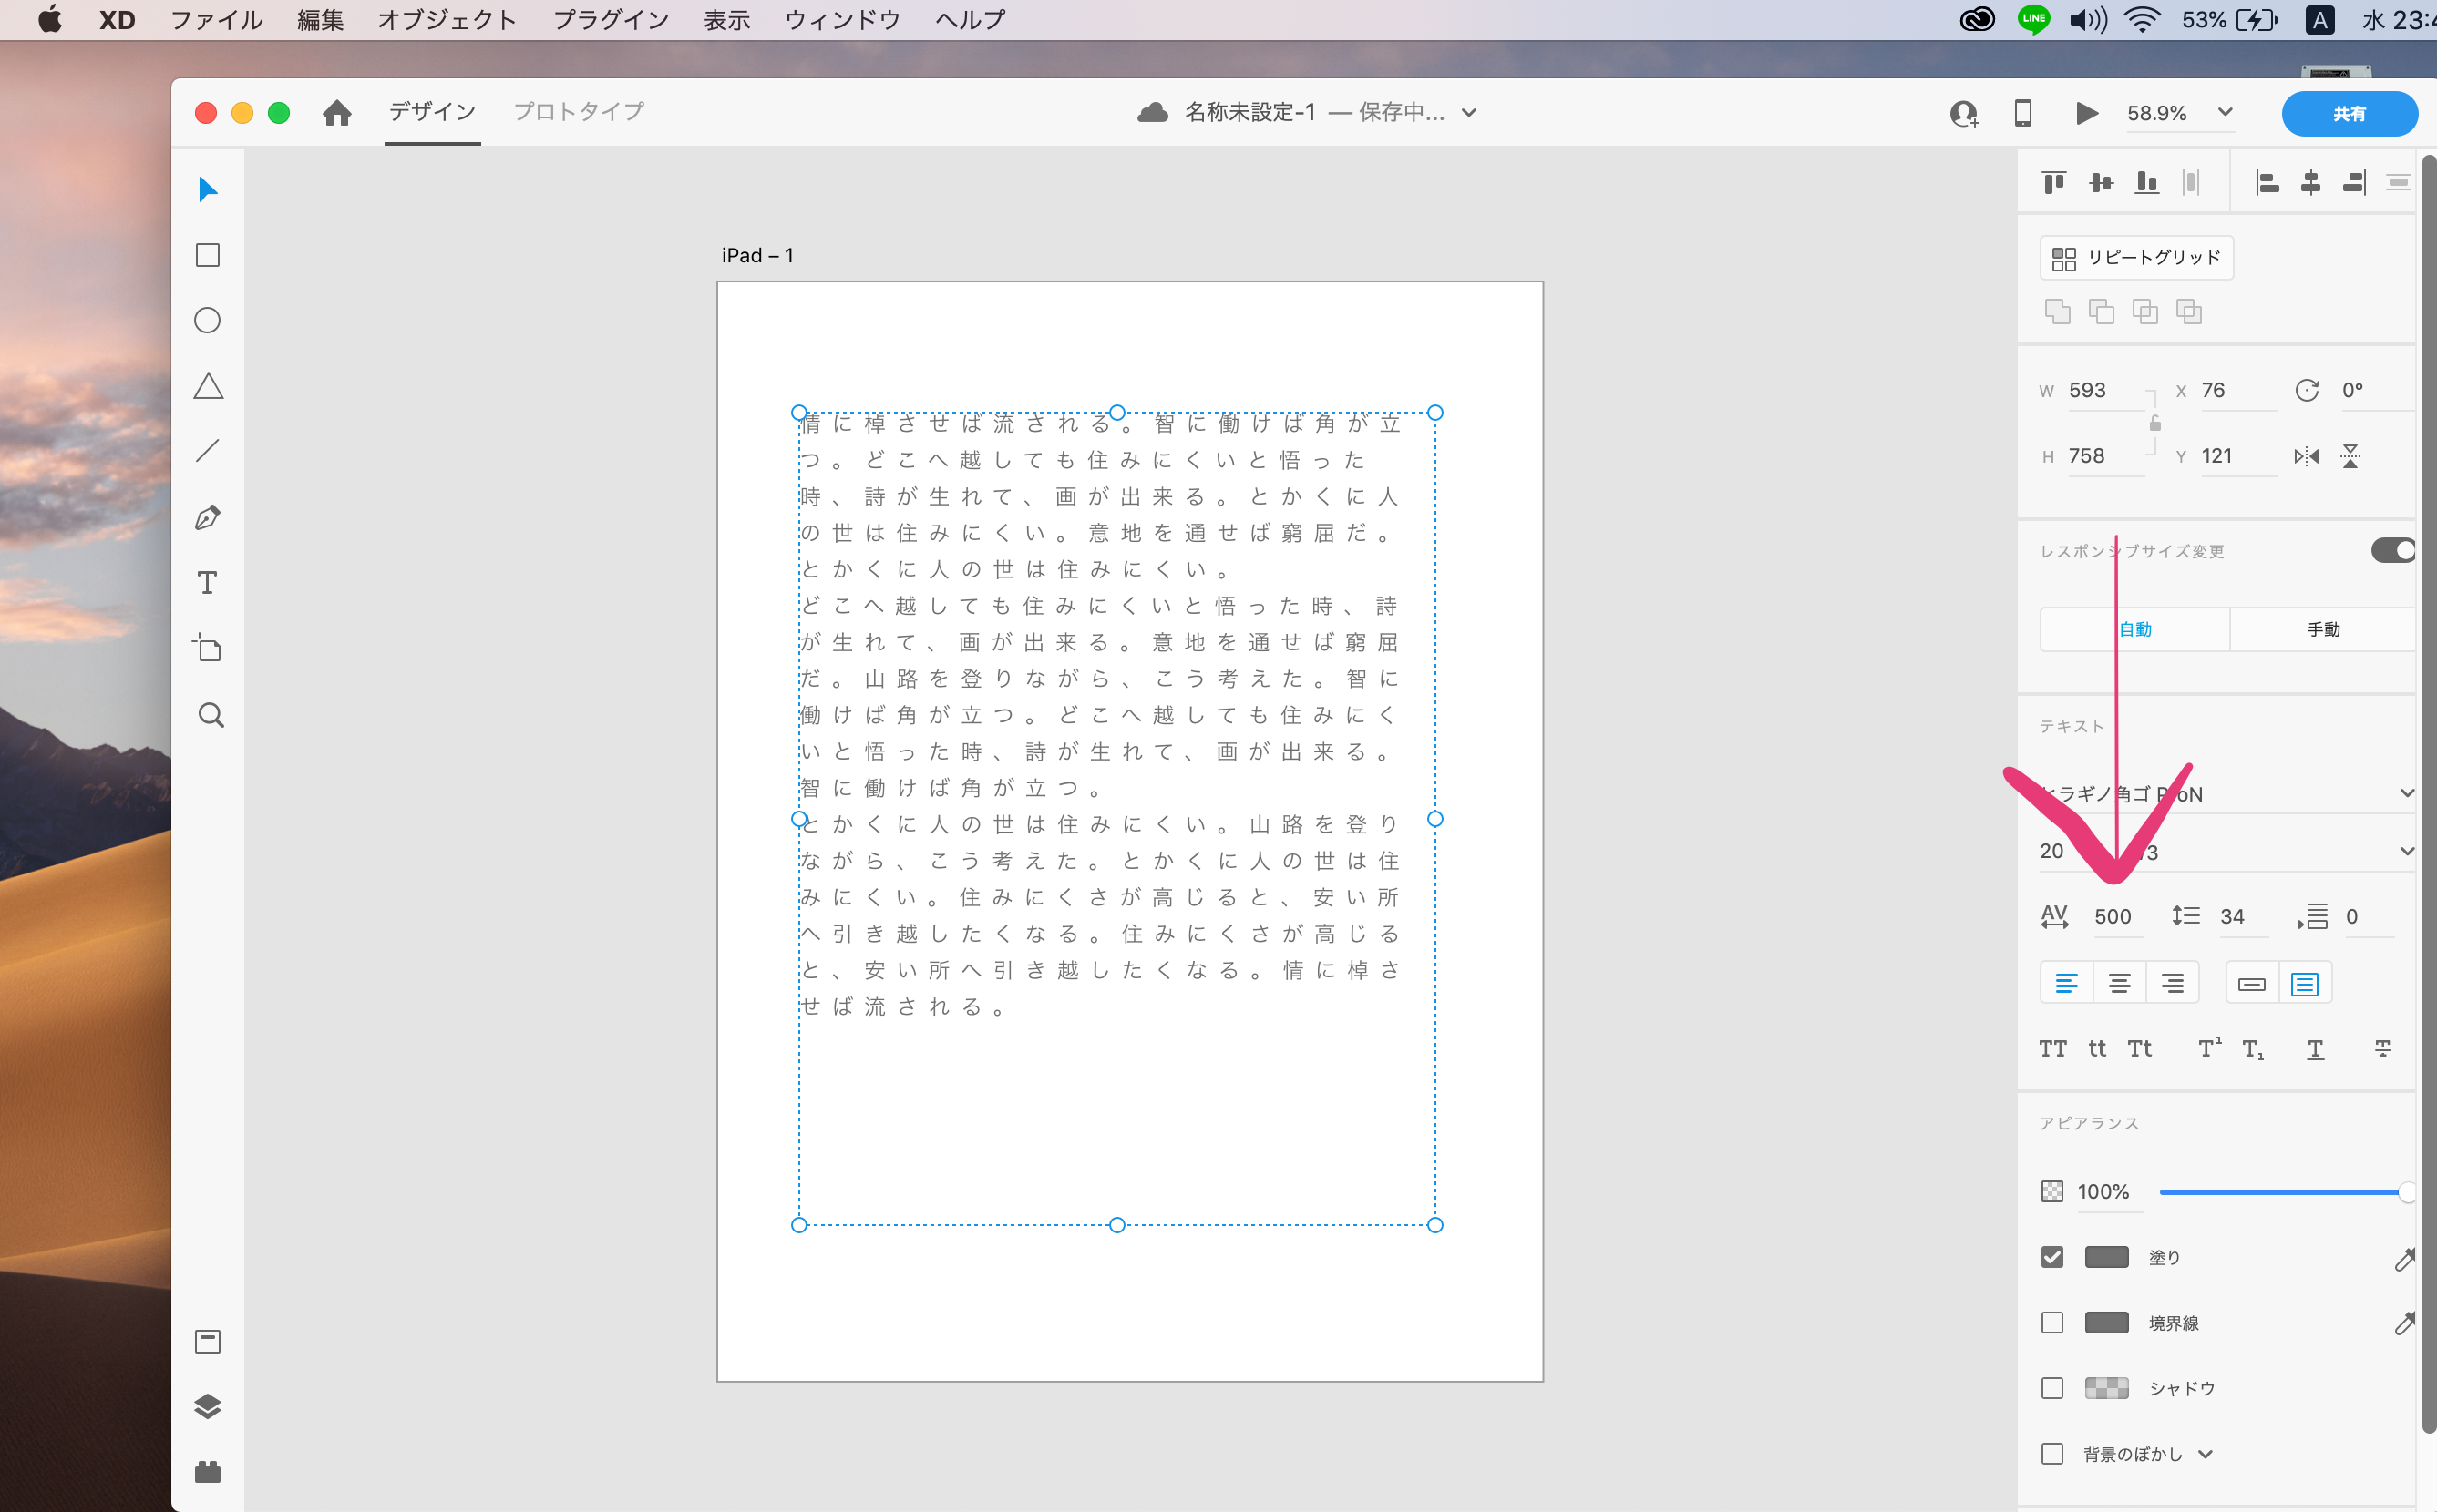Open the オブジェクト menu
This screenshot has height=1512, width=2437.
pos(447,20)
